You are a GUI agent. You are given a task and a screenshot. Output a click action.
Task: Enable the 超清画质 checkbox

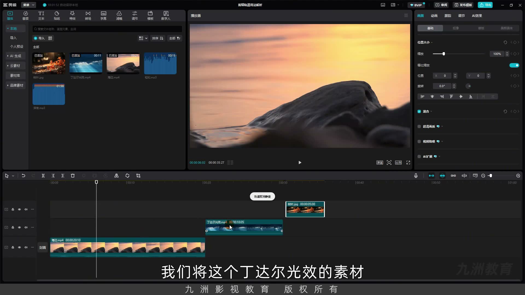[419, 126]
